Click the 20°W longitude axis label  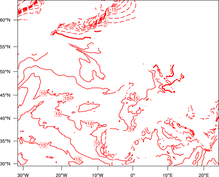(62, 175)
